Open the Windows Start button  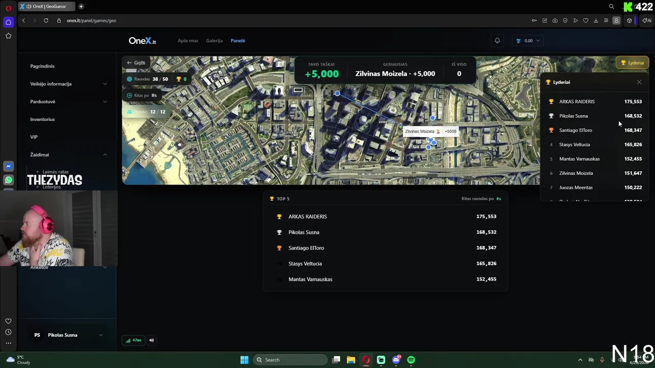pyautogui.click(x=244, y=360)
